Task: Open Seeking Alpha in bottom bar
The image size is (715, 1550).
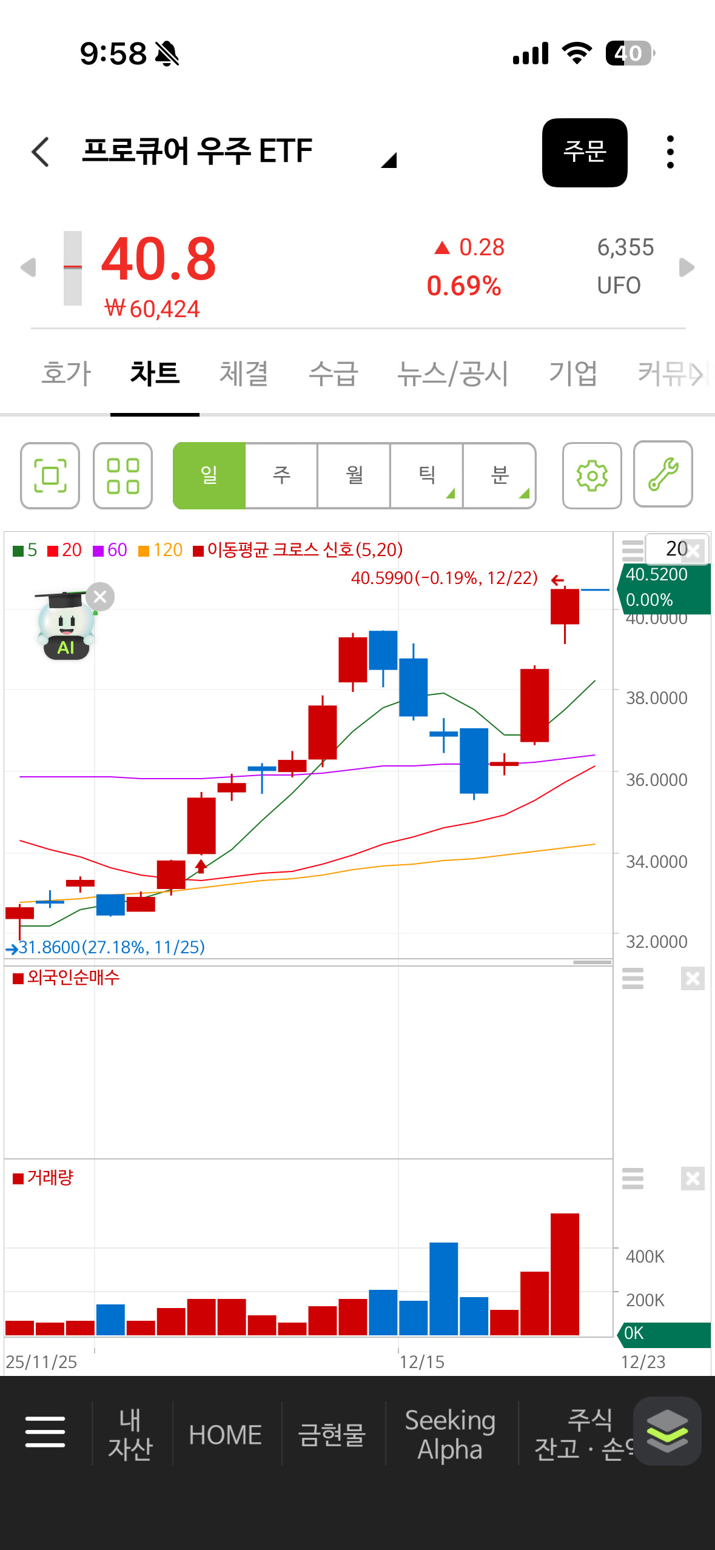Action: pyautogui.click(x=451, y=1434)
